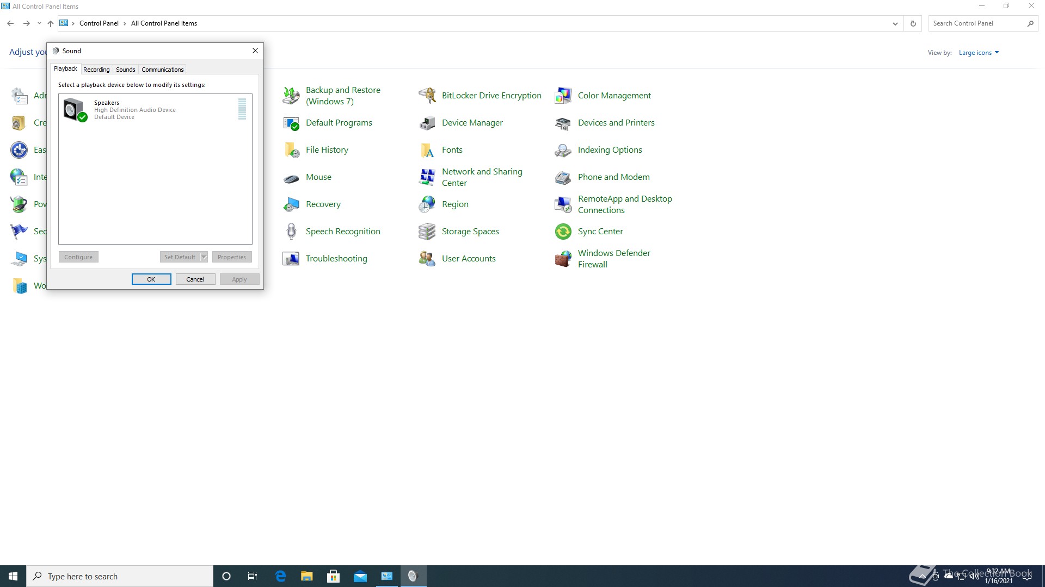The height and width of the screenshot is (587, 1045).
Task: Open the address bar history dropdown
Action: [x=895, y=23]
